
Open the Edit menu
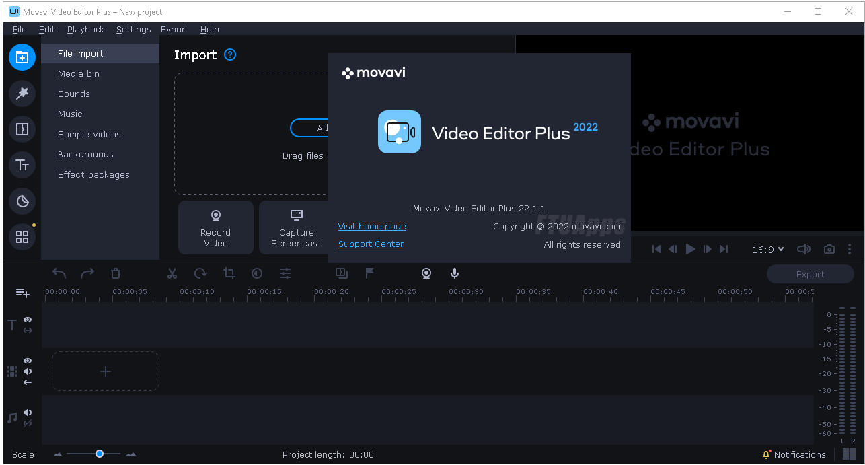pyautogui.click(x=47, y=29)
